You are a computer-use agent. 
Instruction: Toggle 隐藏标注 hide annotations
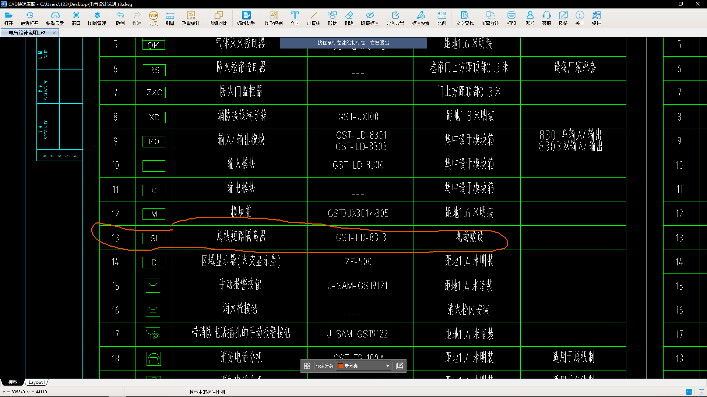[370, 18]
